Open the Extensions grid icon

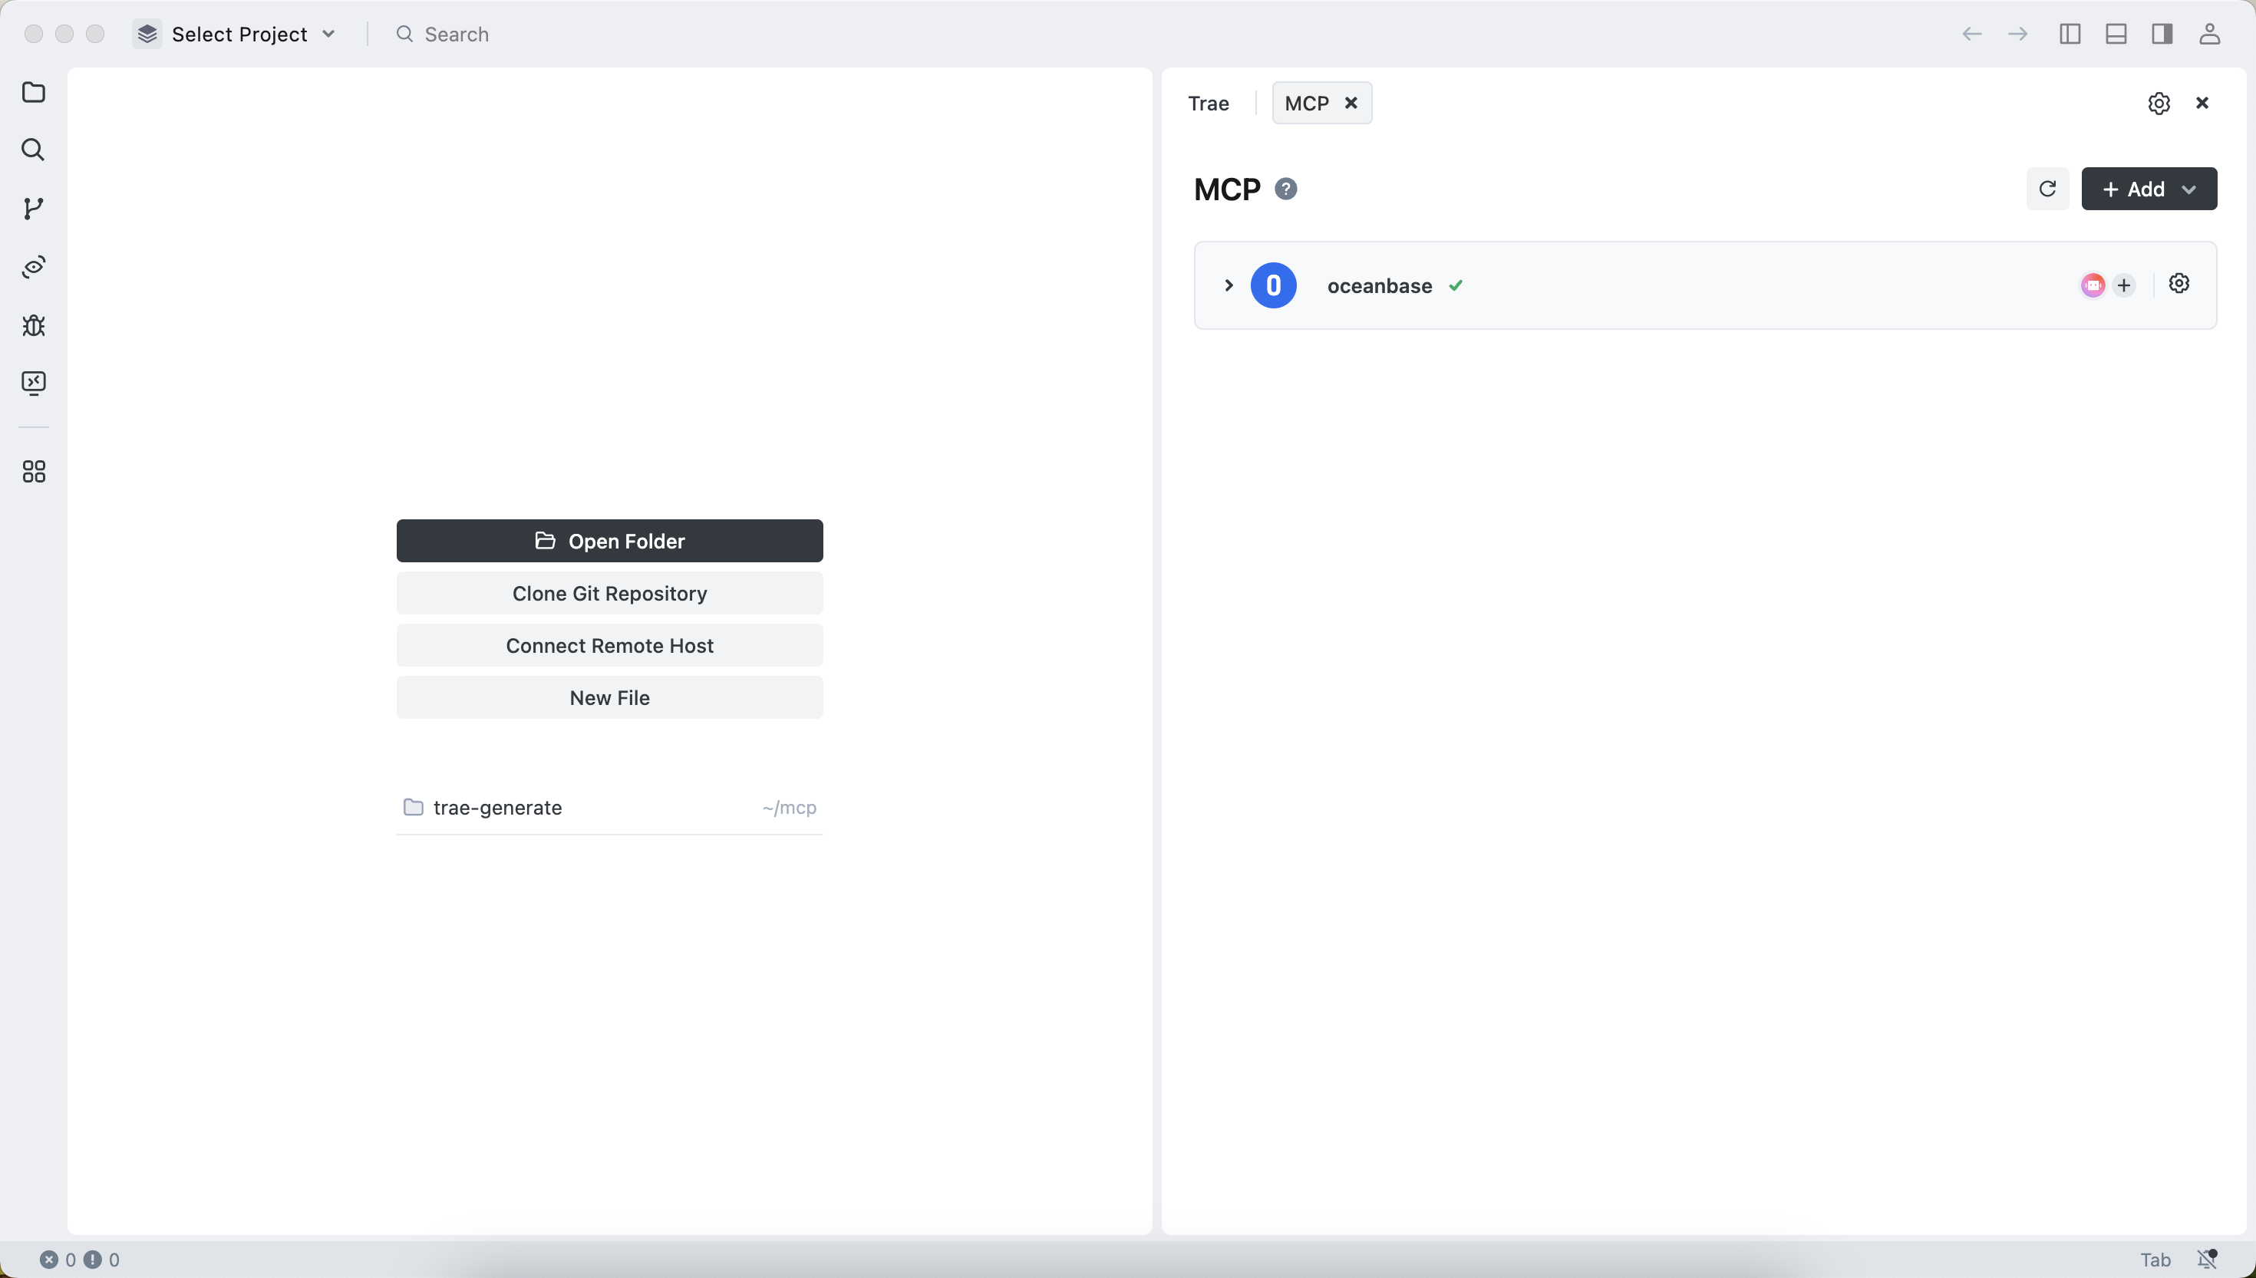click(33, 473)
